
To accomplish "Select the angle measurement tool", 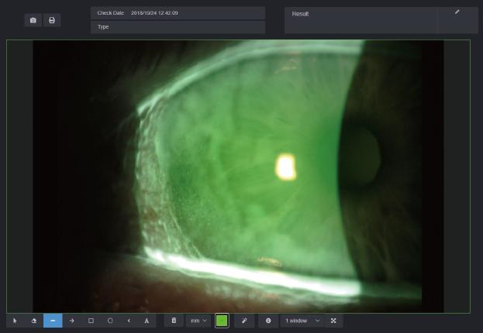I will [x=129, y=321].
